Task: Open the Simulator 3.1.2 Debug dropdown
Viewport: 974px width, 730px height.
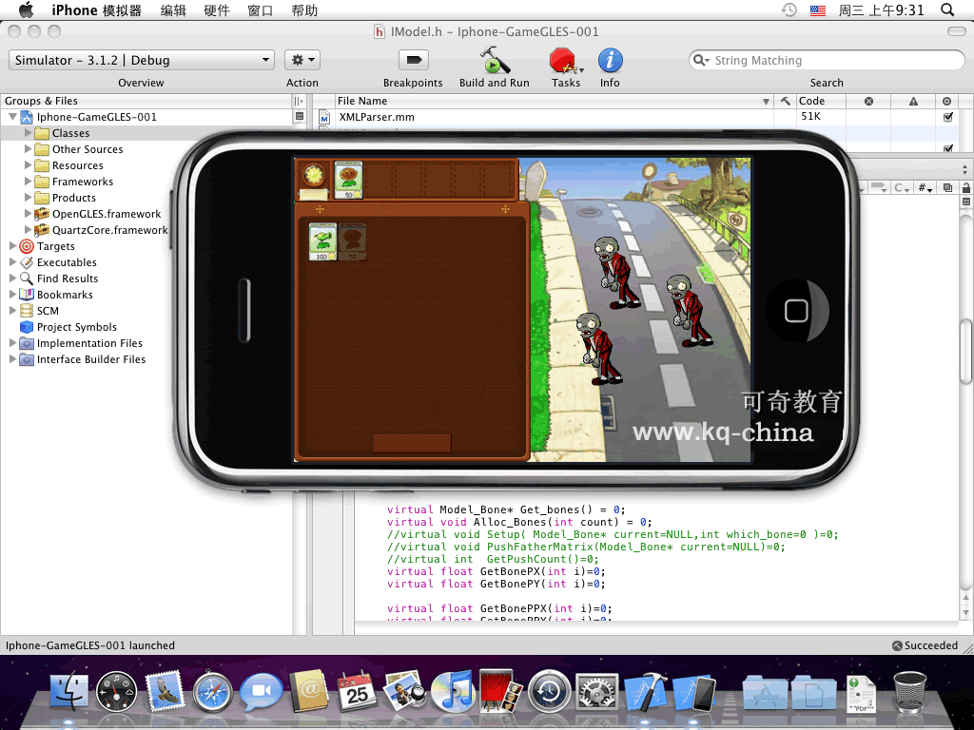Action: pyautogui.click(x=143, y=60)
